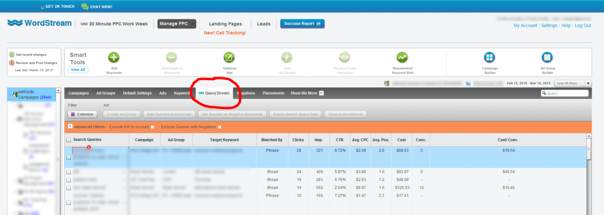Click the green Add Keywords plus icon
This screenshot has height=215, width=604.
point(114,57)
